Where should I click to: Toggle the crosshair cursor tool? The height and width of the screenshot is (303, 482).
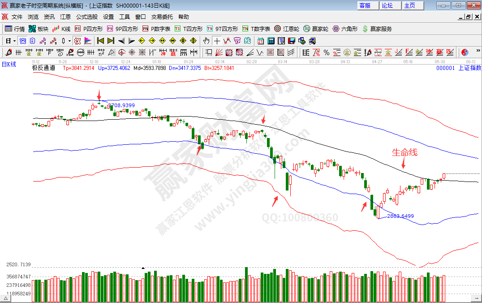[x=216, y=41]
